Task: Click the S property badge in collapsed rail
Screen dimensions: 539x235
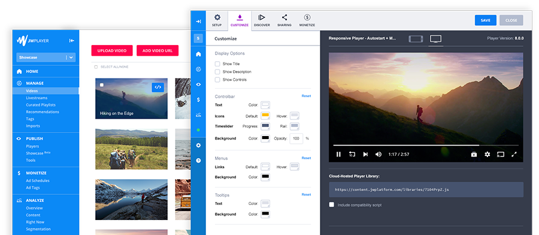Action: pyautogui.click(x=198, y=38)
